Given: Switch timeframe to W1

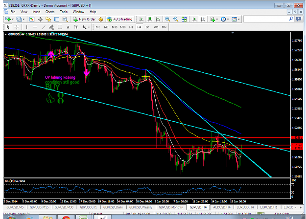Looking at the screenshot, I should pyautogui.click(x=156, y=27).
